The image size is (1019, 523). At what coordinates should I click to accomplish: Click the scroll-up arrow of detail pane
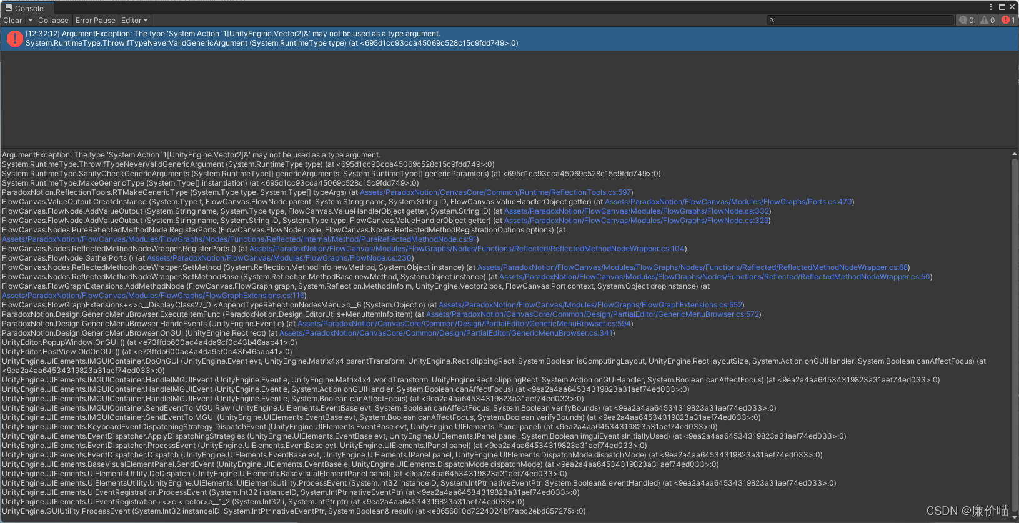click(x=1014, y=153)
